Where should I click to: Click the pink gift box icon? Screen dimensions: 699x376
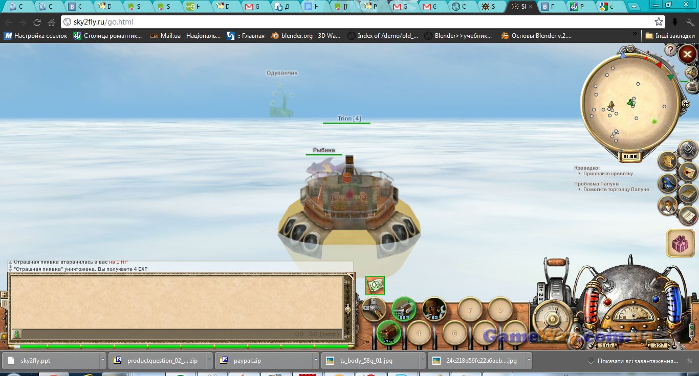click(x=680, y=243)
